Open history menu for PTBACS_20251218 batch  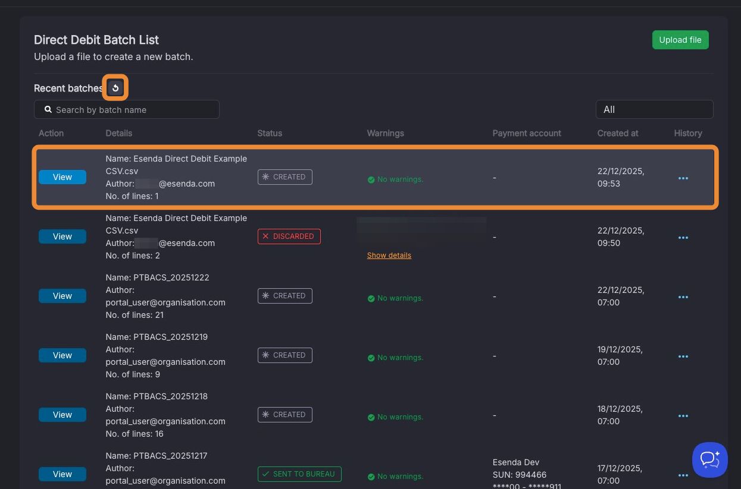[683, 415]
